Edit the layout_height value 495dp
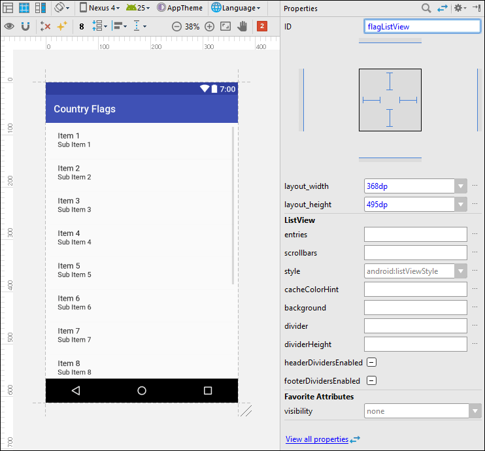The height and width of the screenshot is (451, 485). (409, 204)
